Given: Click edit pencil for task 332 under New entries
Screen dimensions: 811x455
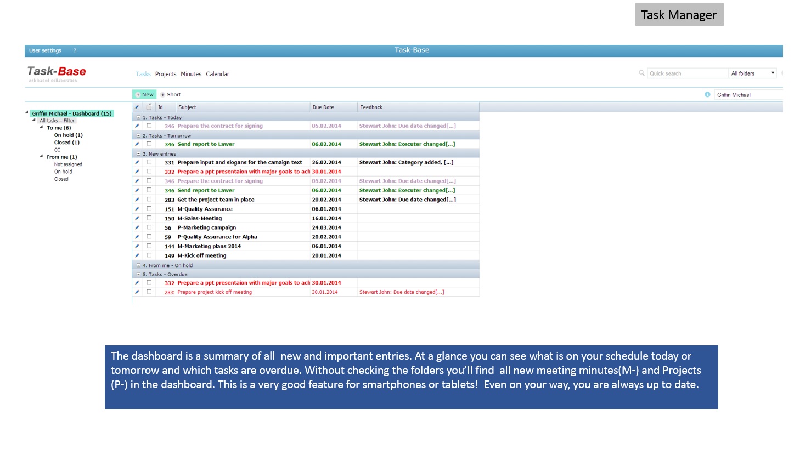Looking at the screenshot, I should (x=137, y=172).
